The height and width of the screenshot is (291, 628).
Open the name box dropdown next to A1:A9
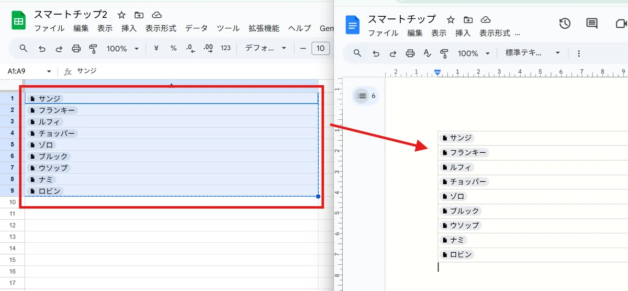click(49, 71)
